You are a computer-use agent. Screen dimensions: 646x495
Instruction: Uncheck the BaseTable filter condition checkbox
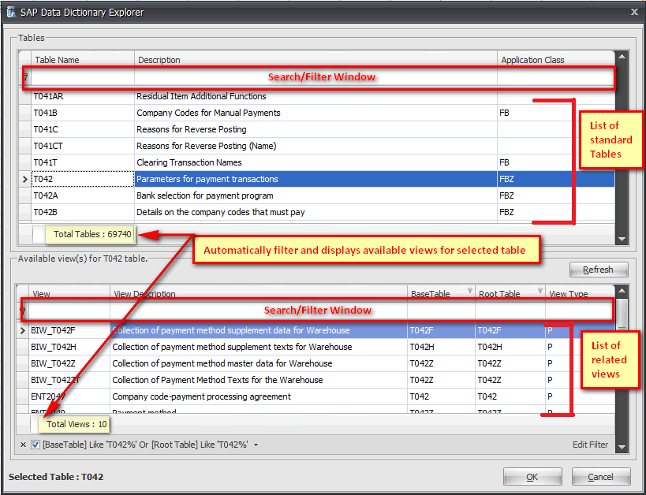pos(35,445)
